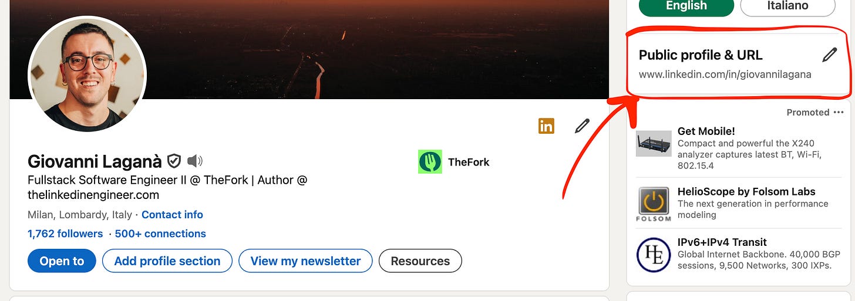Screen dimensions: 855x301
Task: Open the Resources menu
Action: click(x=420, y=261)
